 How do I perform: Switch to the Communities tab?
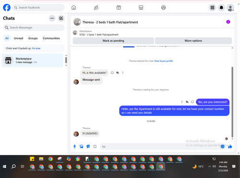pyautogui.click(x=51, y=38)
